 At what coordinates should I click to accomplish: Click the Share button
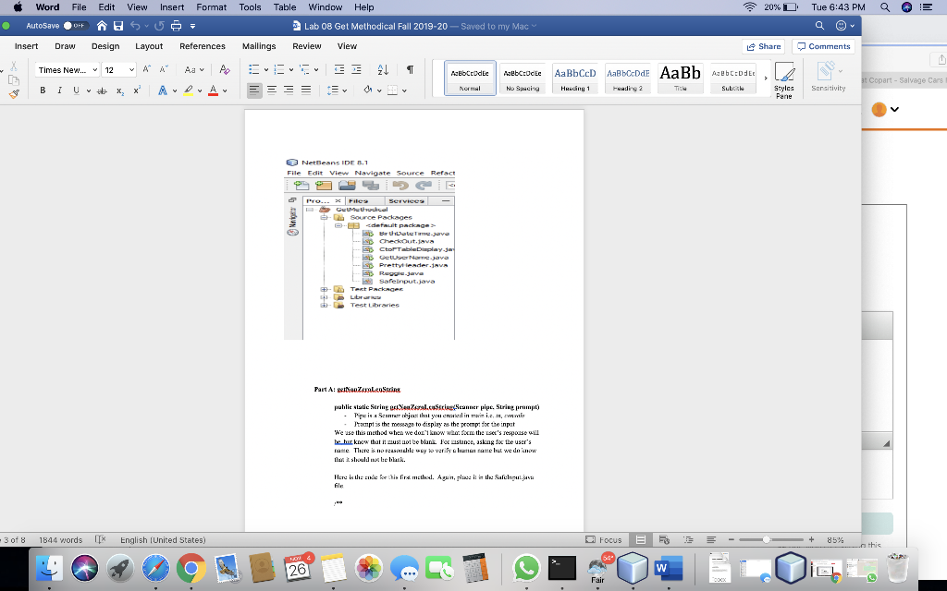tap(763, 46)
